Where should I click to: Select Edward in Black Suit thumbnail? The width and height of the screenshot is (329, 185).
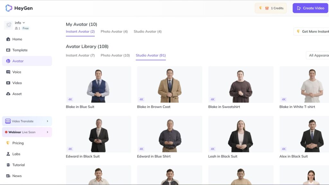tap(98, 134)
